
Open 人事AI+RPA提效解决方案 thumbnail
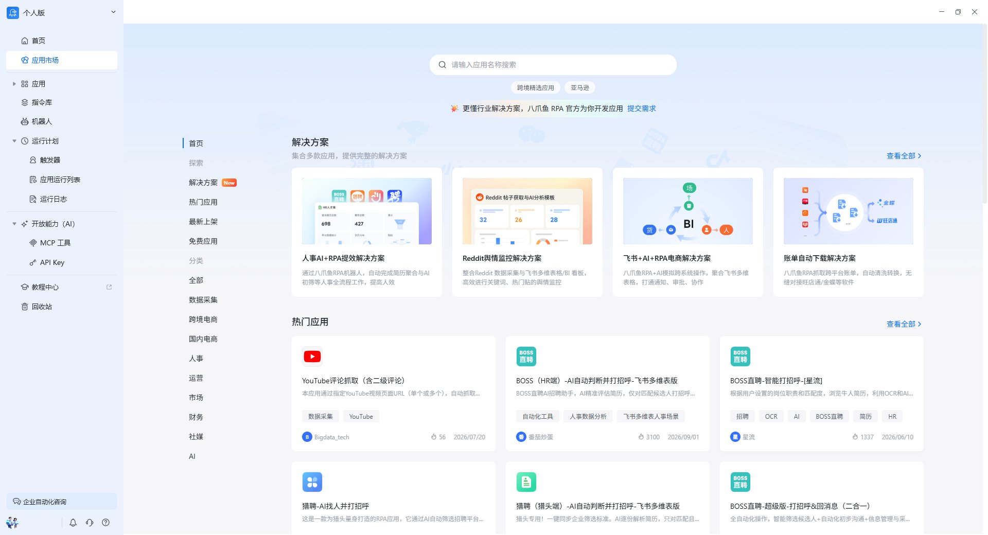tap(367, 211)
